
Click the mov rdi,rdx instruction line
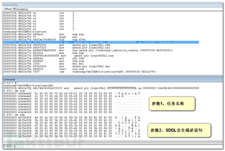tap(44, 58)
